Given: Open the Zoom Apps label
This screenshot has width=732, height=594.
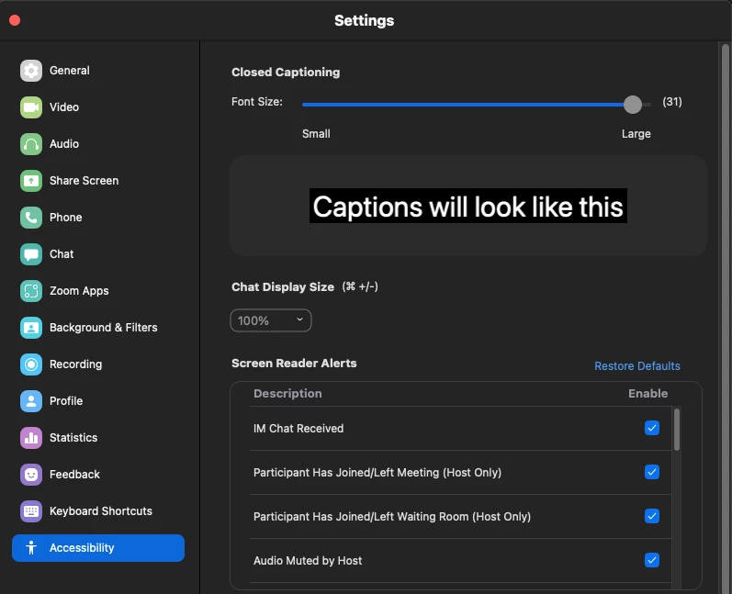Looking at the screenshot, I should (79, 291).
